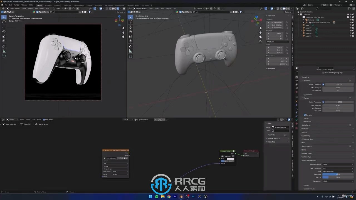The height and width of the screenshot is (200, 356).
Task: Switch to the Modeling workspace tab
Action: pyautogui.click(x=48, y=5)
